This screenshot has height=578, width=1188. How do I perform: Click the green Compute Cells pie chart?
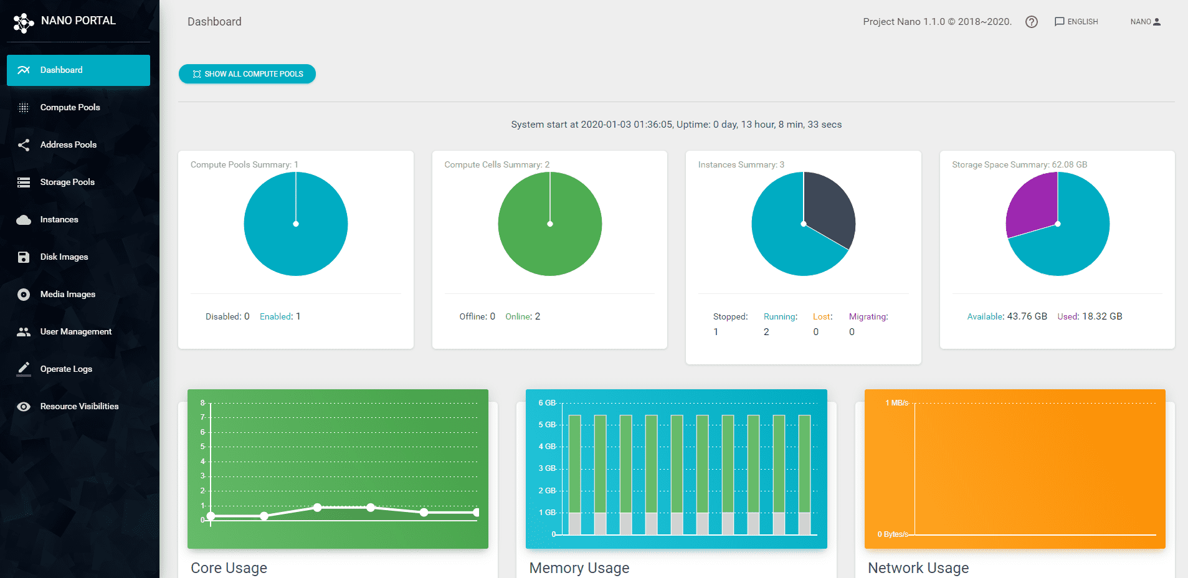(x=550, y=237)
